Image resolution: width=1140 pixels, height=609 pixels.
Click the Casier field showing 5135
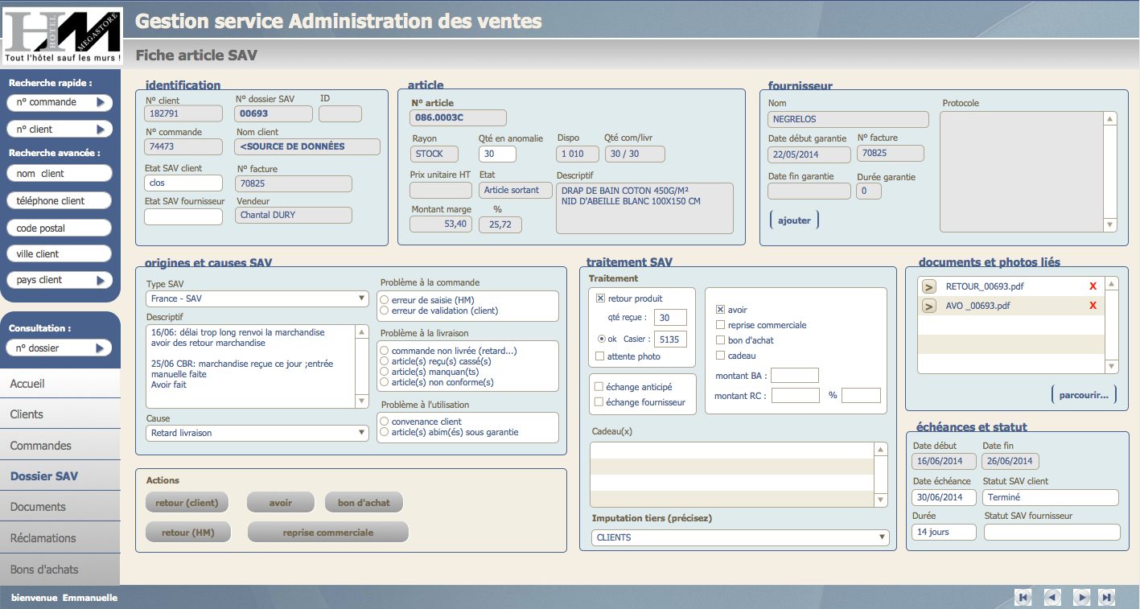pyautogui.click(x=669, y=339)
